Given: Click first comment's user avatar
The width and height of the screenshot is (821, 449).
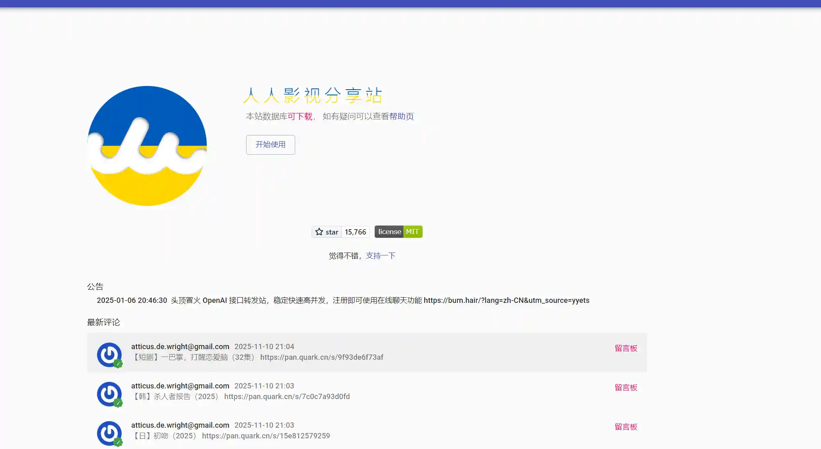Looking at the screenshot, I should click(109, 354).
